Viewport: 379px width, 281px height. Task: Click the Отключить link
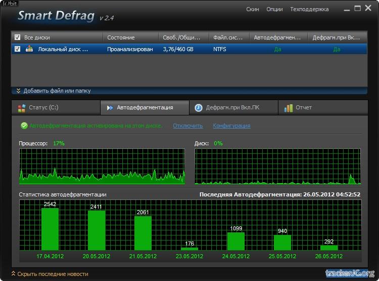pos(187,126)
